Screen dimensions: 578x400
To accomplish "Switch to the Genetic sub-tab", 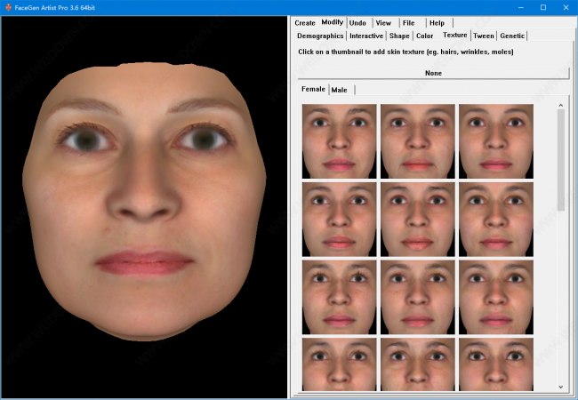I will [x=512, y=36].
